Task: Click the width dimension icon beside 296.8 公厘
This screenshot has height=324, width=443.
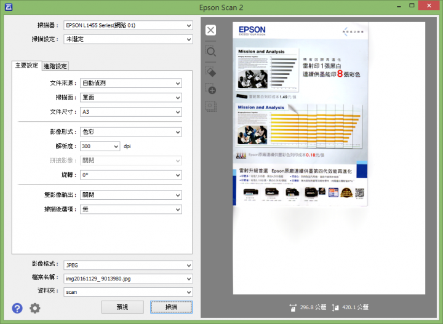Action: (293, 307)
